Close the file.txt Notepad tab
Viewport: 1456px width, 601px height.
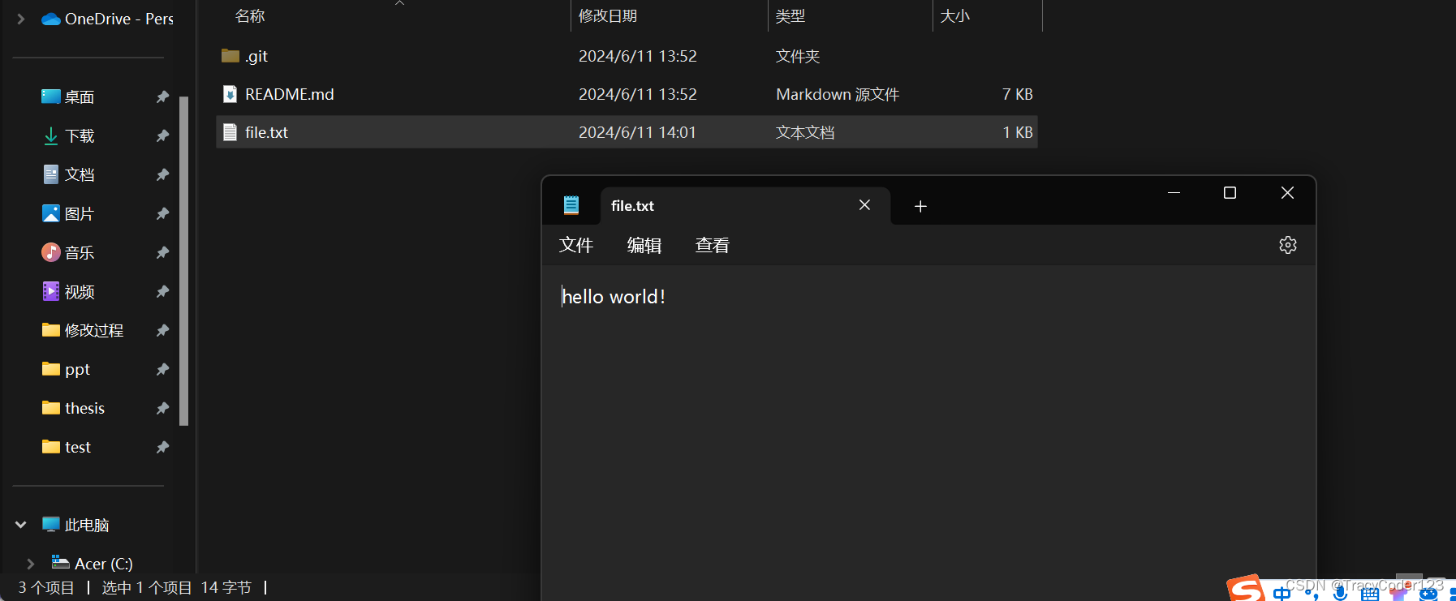pos(864,205)
